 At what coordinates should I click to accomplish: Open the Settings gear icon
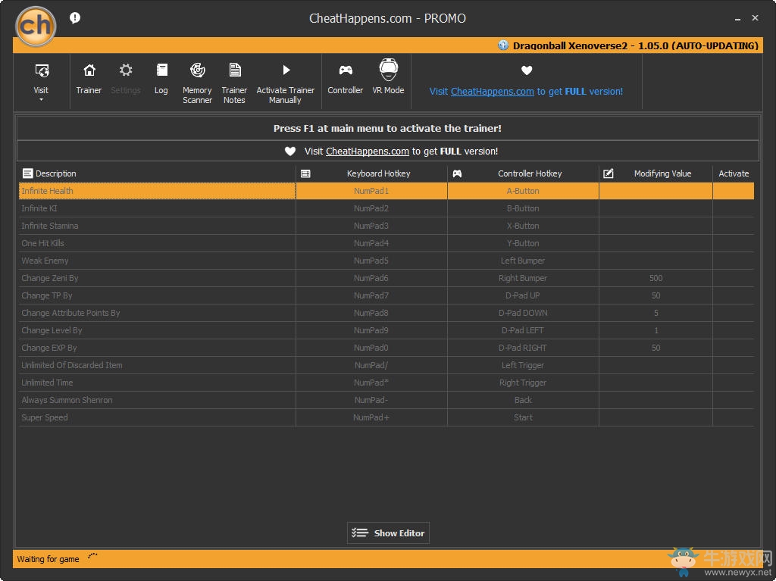point(126,70)
